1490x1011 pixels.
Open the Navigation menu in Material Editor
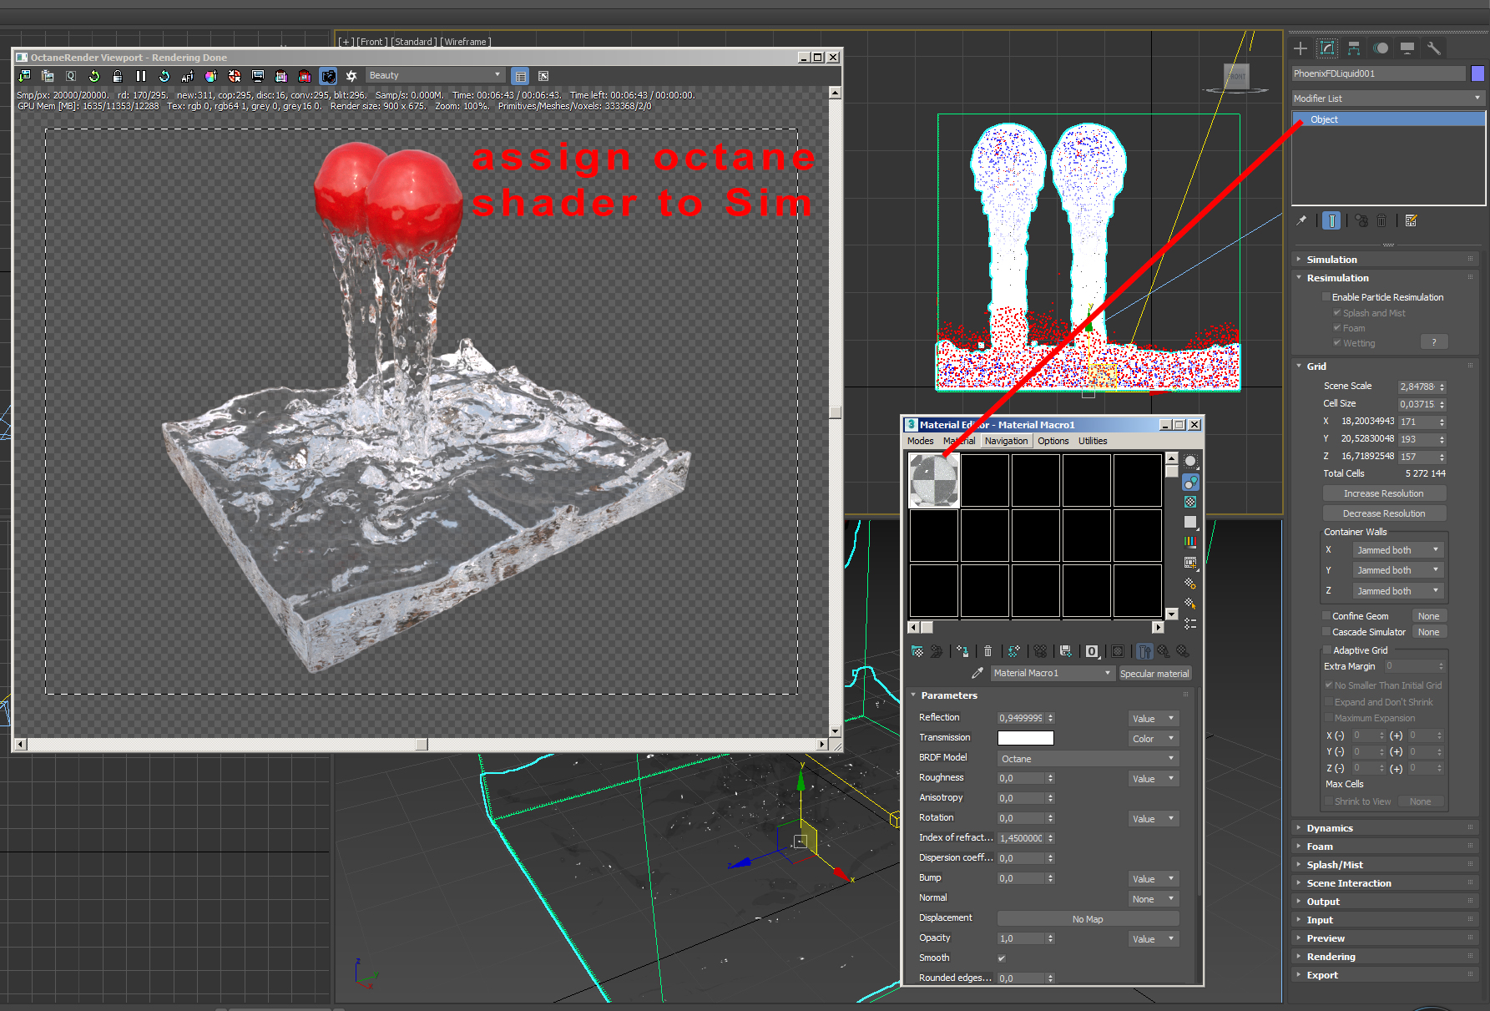(1006, 441)
